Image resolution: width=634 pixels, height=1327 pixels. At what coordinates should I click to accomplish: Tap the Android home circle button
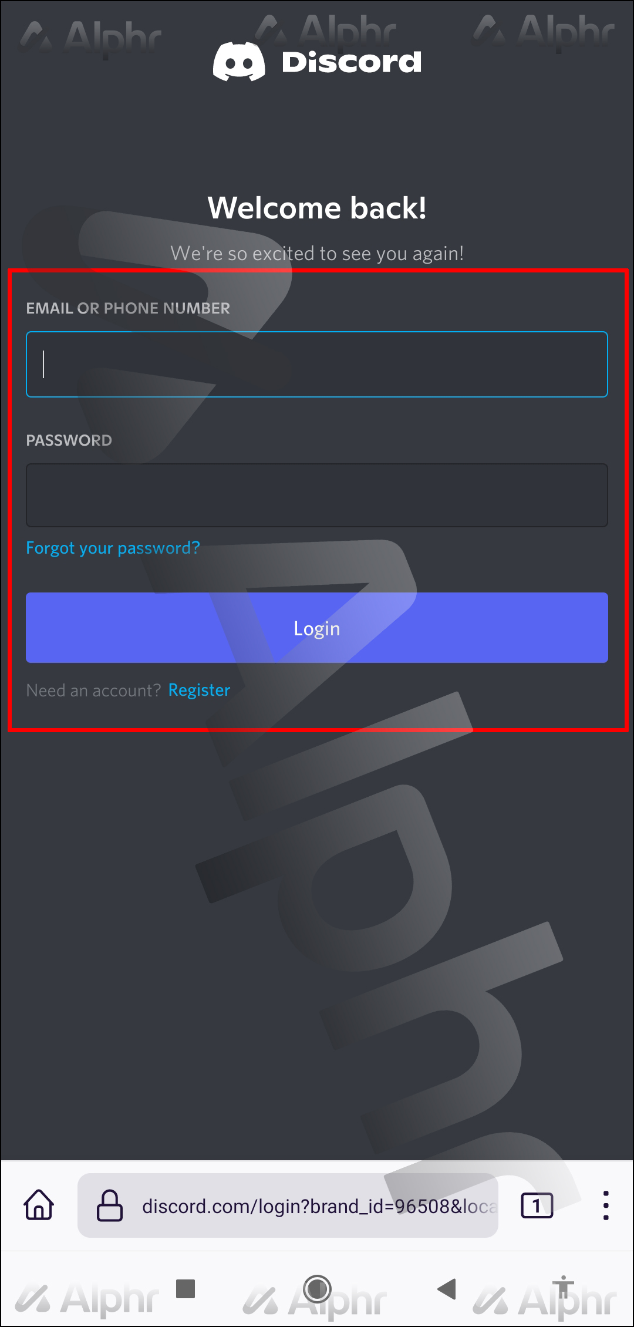317,1289
